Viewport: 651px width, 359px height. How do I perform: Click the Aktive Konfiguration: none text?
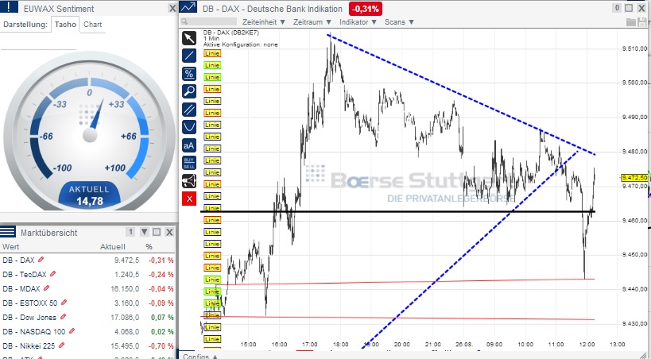[240, 44]
